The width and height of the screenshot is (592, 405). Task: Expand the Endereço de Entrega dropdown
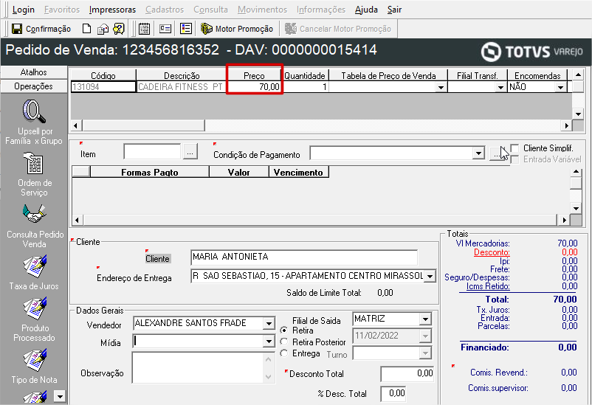pos(430,277)
